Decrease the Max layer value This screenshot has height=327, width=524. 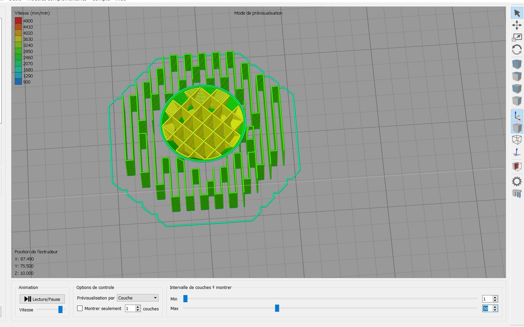click(x=495, y=310)
